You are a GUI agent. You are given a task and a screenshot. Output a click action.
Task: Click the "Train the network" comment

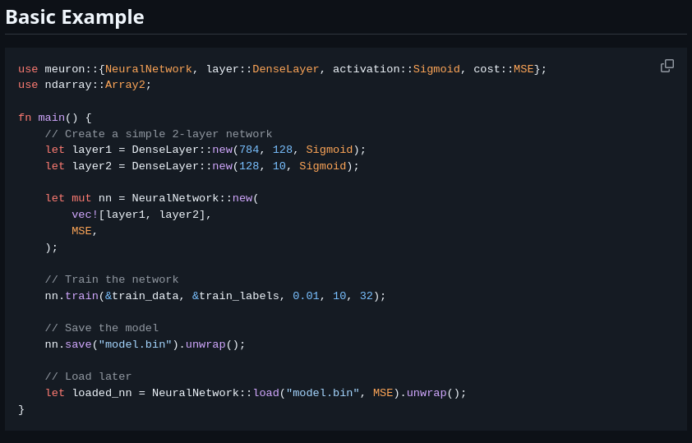(x=112, y=280)
